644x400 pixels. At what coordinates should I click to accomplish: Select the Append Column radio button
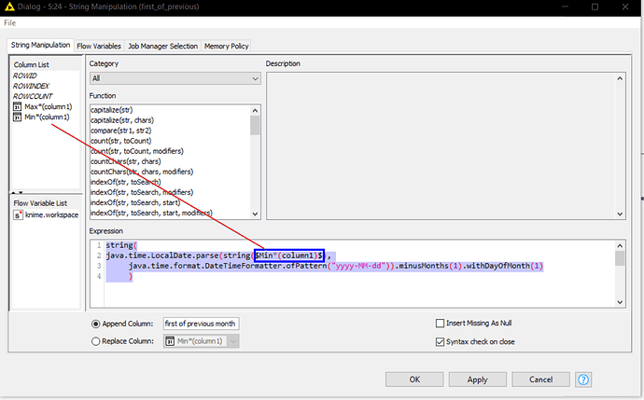pos(96,324)
